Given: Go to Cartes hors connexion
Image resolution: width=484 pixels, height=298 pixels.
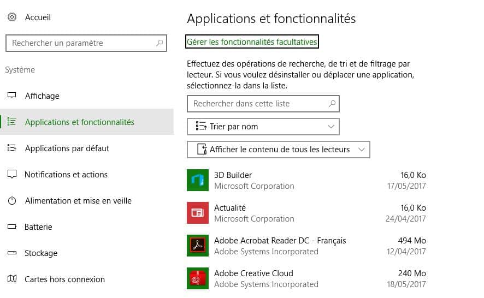Looking at the screenshot, I should pyautogui.click(x=64, y=279).
